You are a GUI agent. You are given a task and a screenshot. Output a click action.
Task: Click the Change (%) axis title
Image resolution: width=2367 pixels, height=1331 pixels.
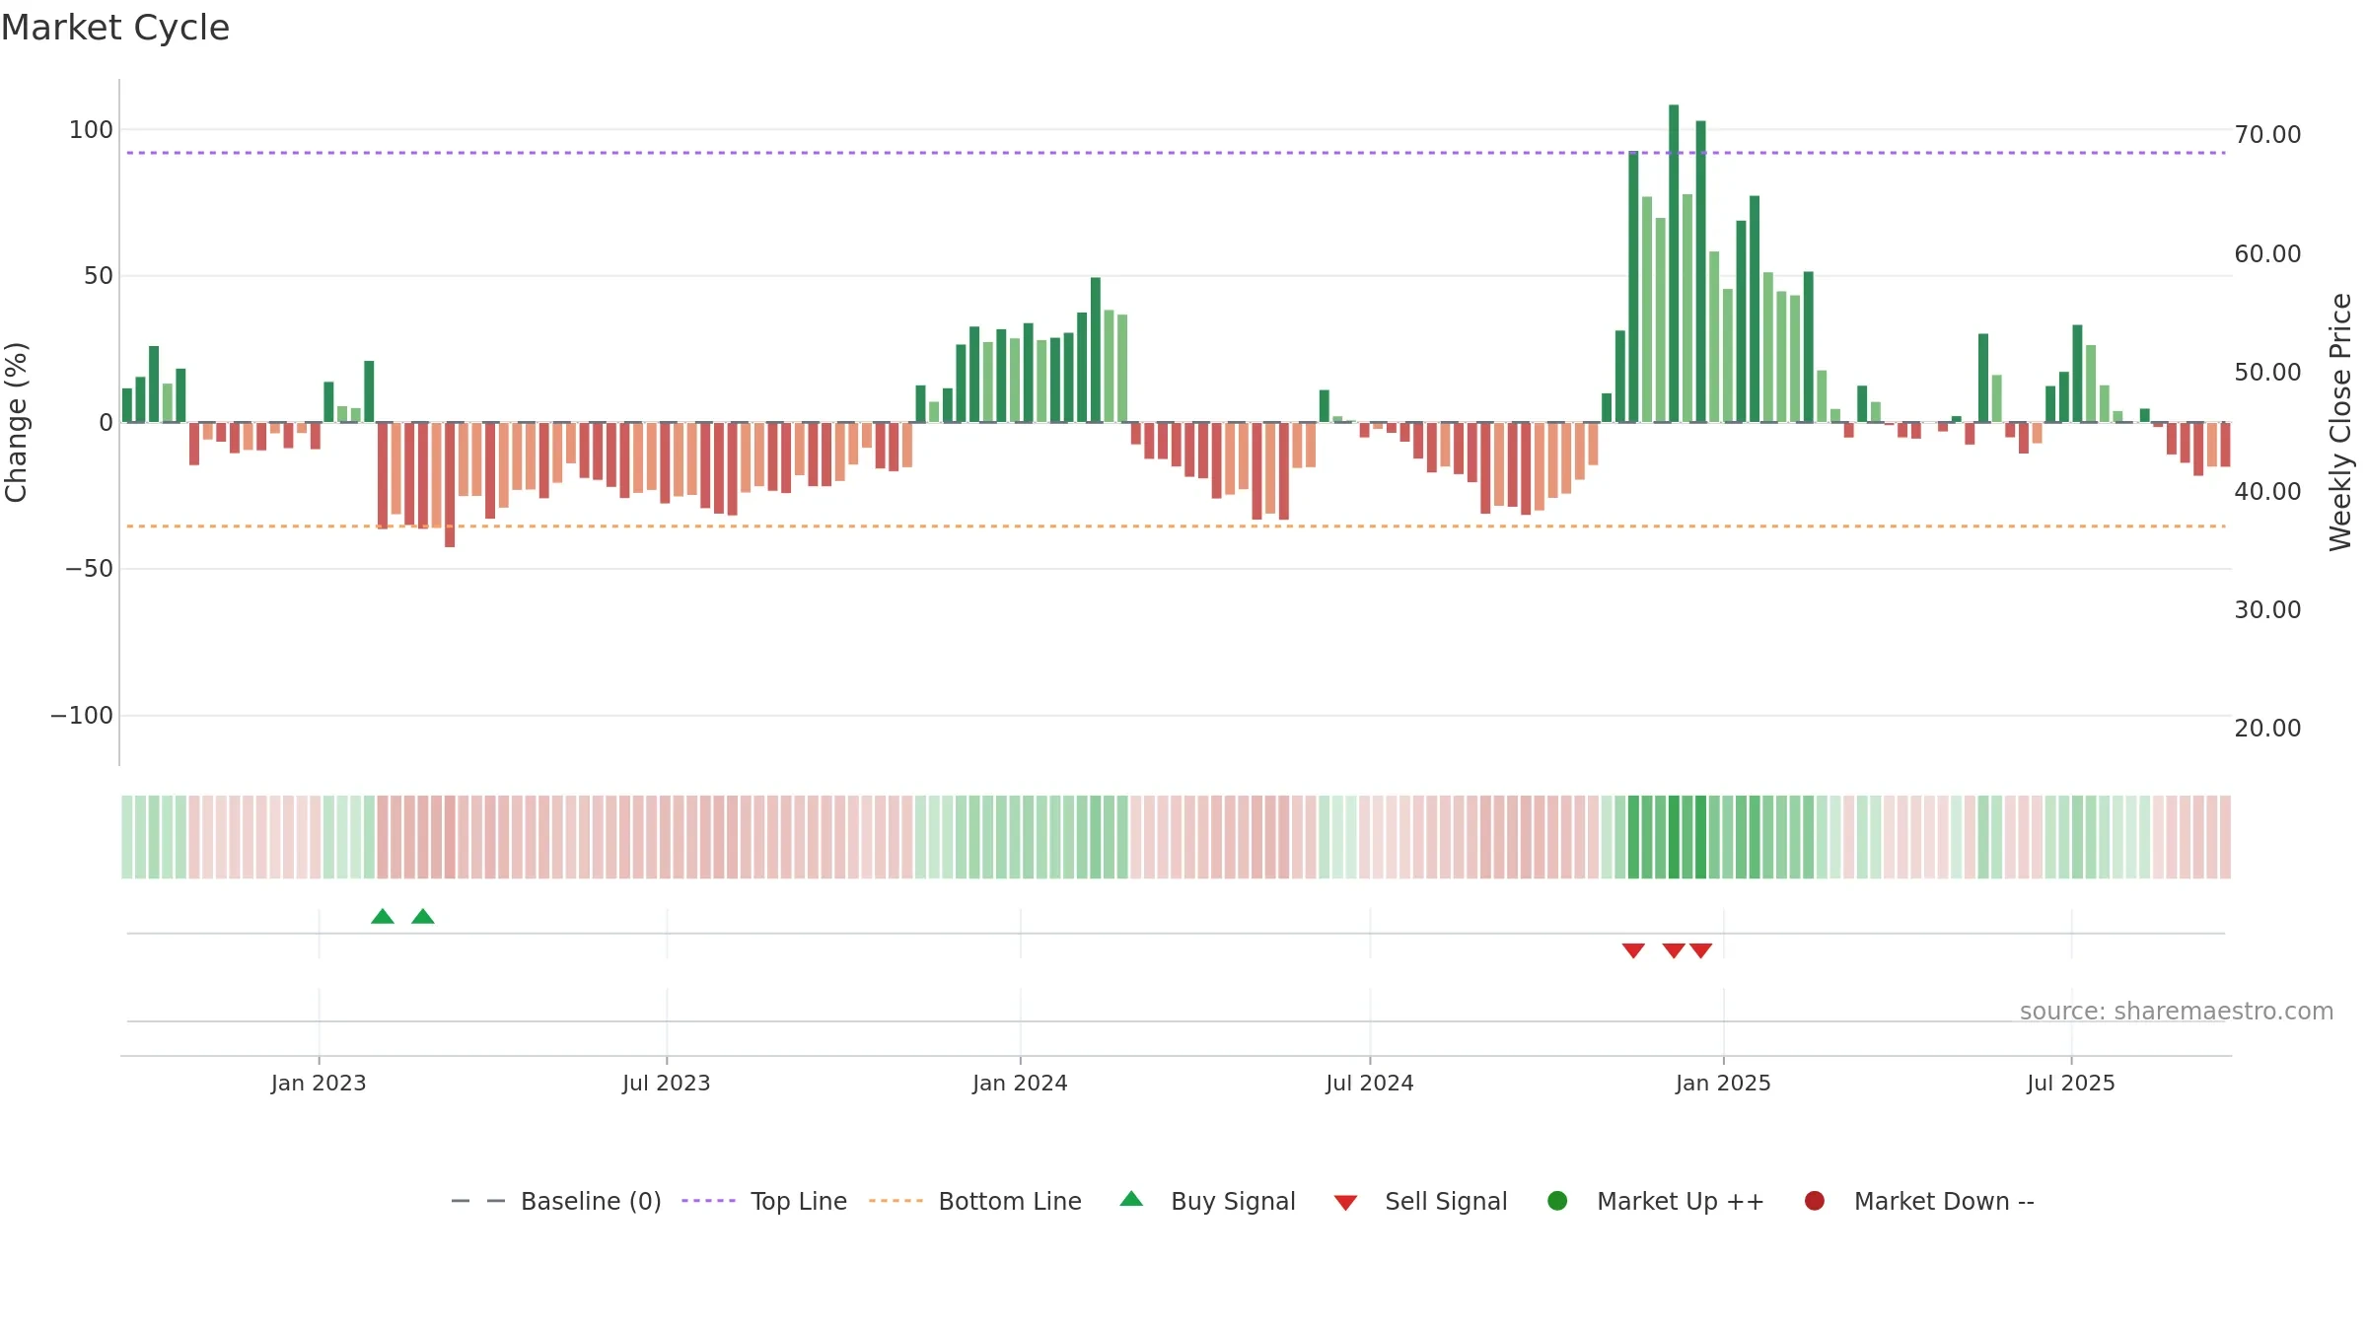tap(16, 422)
